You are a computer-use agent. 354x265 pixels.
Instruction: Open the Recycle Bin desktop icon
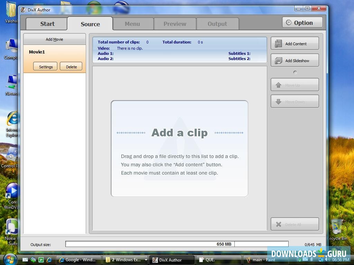[x=338, y=229]
